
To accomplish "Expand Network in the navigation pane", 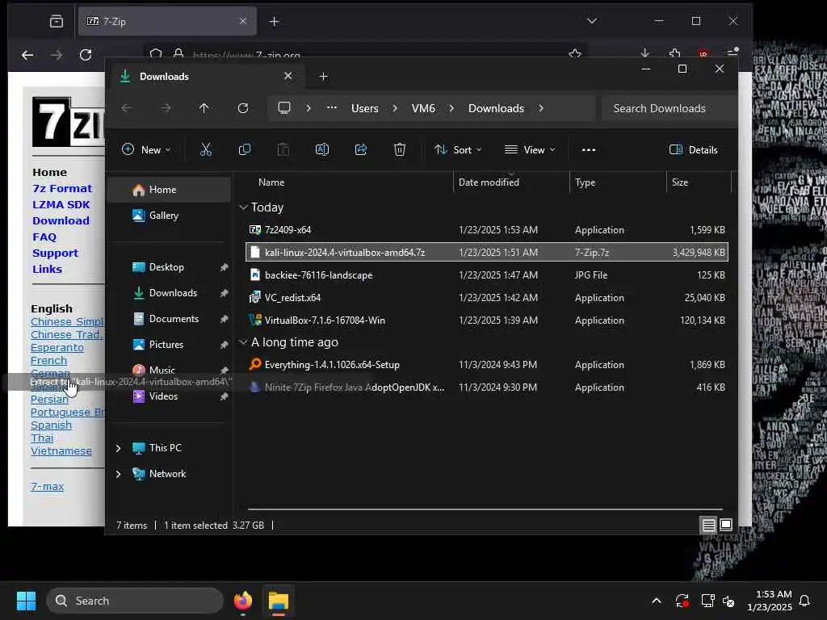I will [118, 473].
